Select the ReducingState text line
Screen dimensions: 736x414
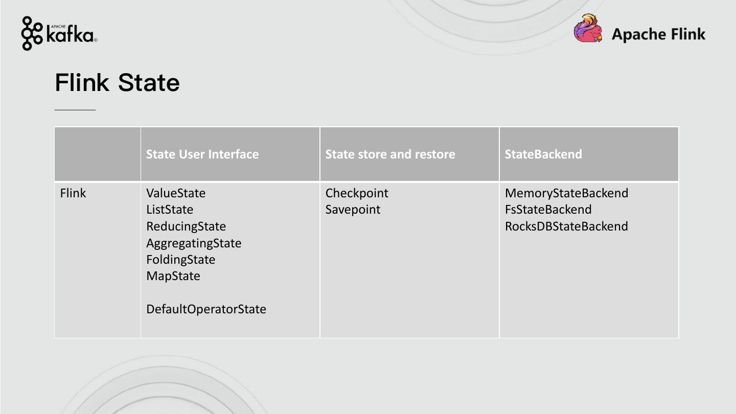[186, 226]
